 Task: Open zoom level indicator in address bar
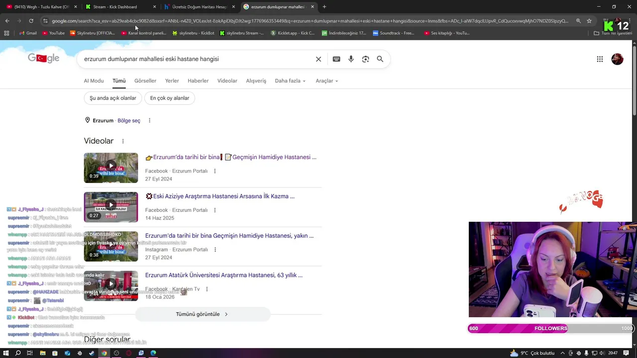click(x=578, y=21)
